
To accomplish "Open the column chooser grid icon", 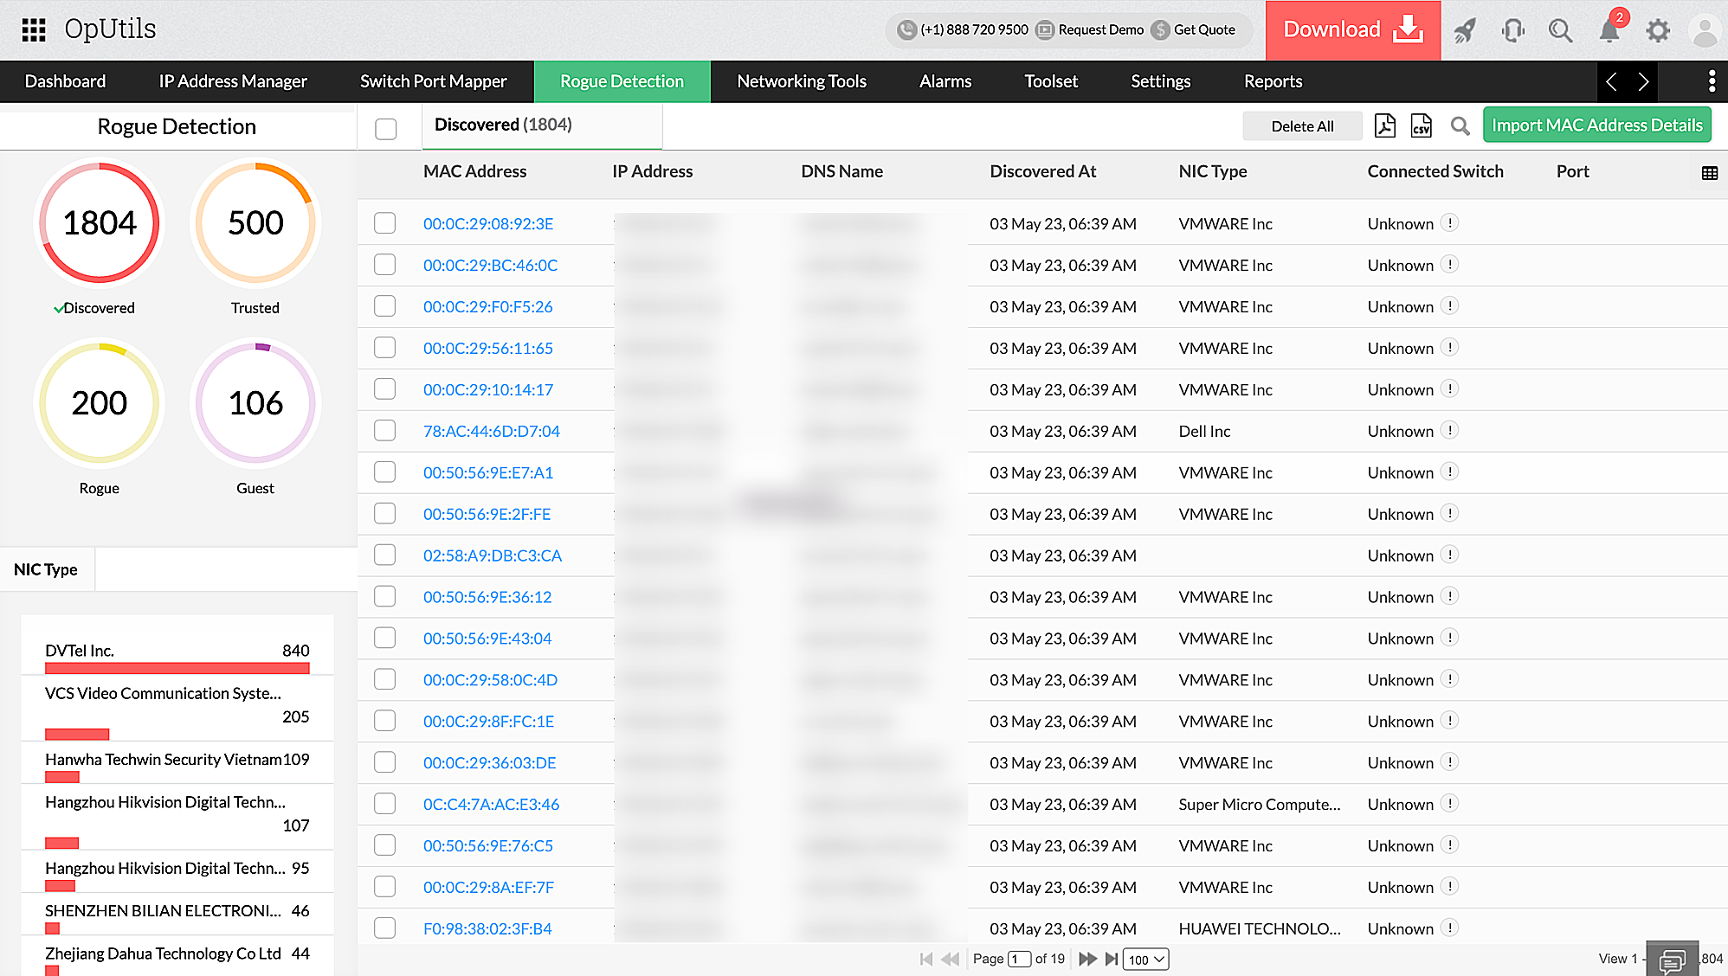I will tap(1709, 173).
